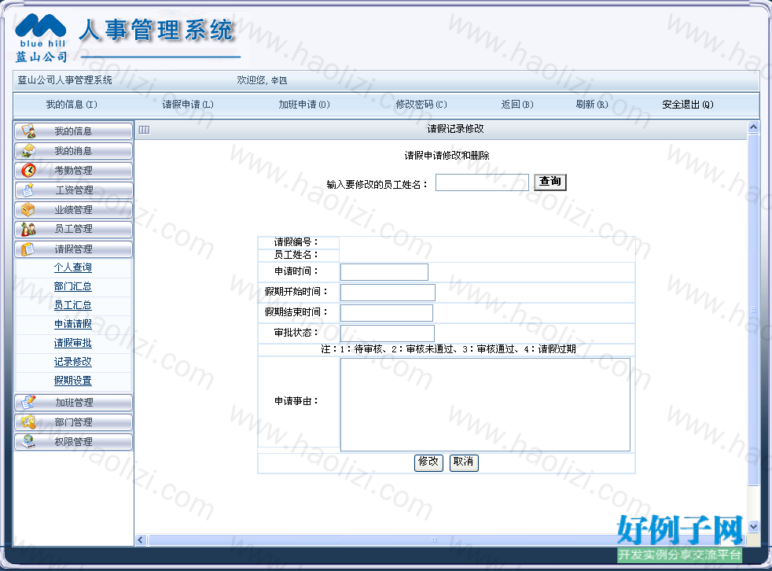Click 返回 (B) in the menu bar
The image size is (772, 571).
pos(517,105)
